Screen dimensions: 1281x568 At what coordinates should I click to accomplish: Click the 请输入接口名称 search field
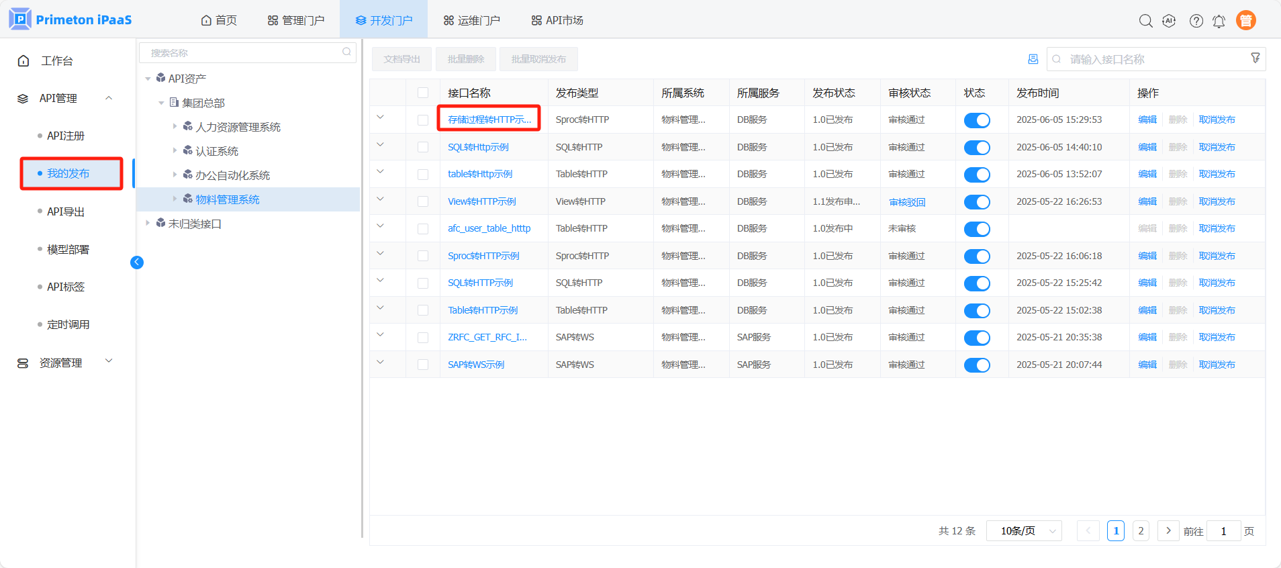[x=1151, y=59]
